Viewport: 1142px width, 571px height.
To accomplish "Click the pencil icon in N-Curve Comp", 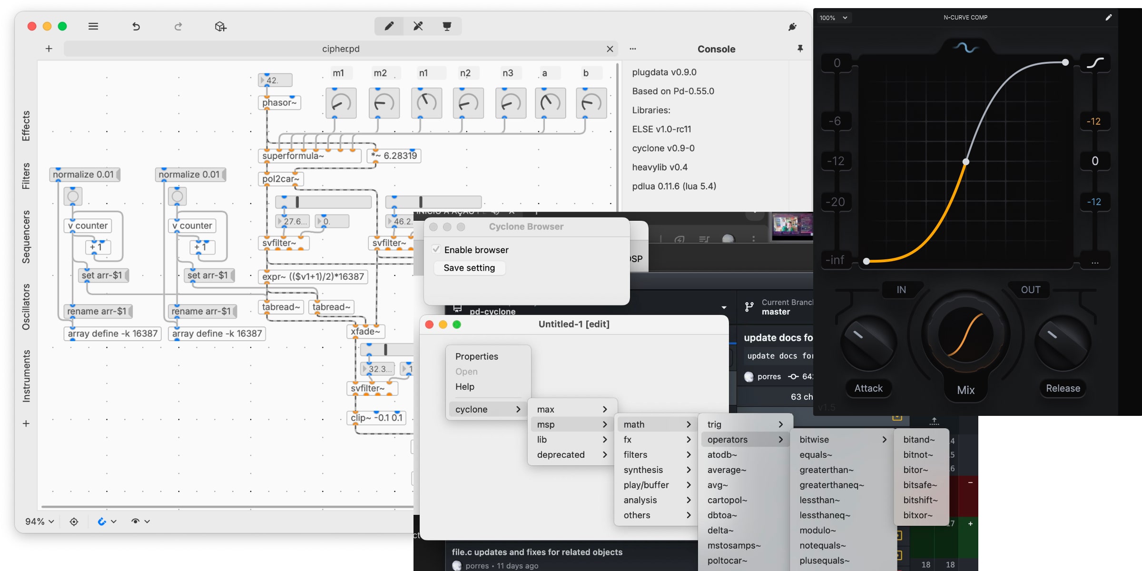I will coord(1108,18).
